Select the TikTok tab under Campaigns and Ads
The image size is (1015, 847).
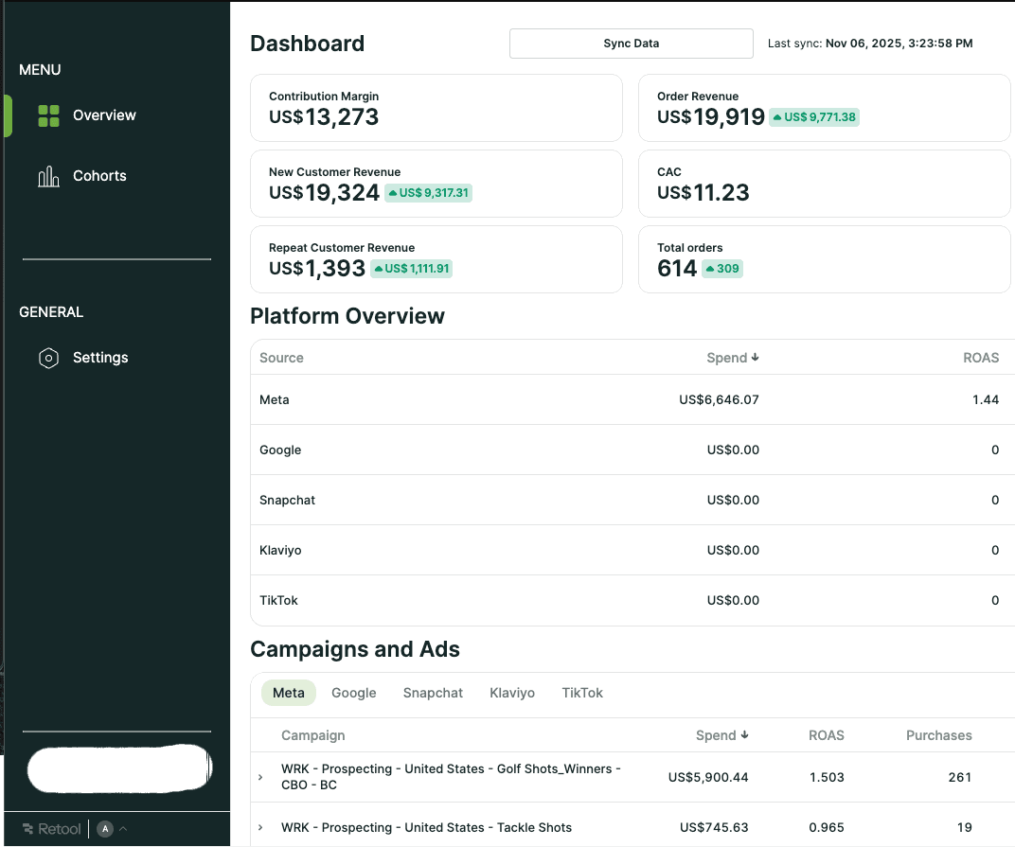(581, 693)
